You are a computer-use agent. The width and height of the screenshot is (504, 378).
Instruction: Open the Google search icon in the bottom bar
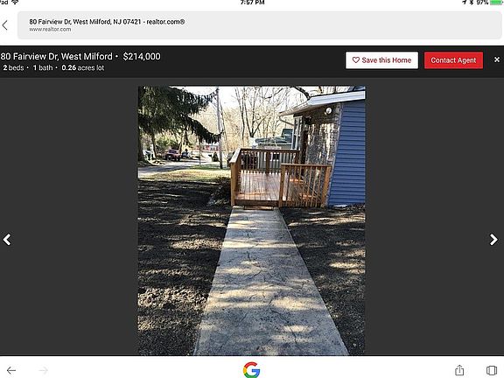pos(252,370)
